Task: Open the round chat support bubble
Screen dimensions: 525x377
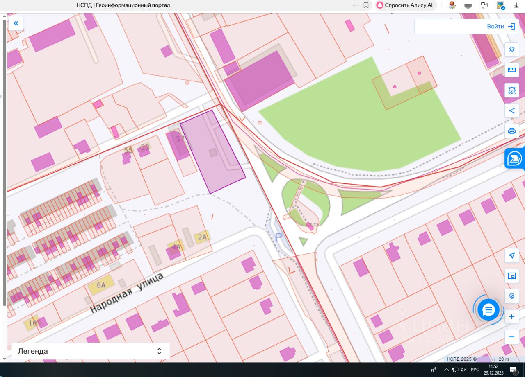Action: point(488,310)
